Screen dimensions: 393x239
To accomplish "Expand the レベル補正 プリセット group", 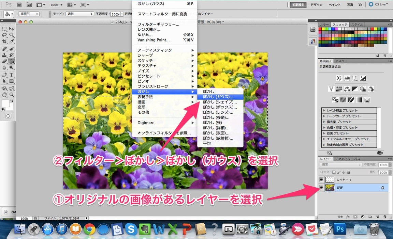I will (324, 110).
